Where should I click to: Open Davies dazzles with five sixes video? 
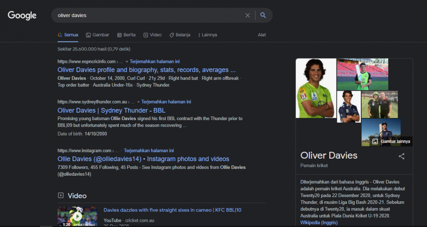click(x=173, y=210)
